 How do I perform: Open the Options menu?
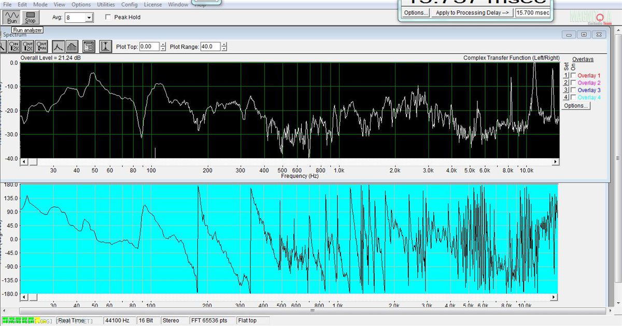[x=81, y=4]
